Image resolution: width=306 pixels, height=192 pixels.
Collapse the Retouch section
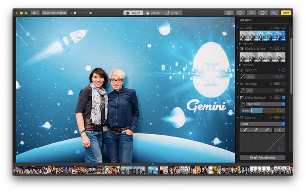(x=238, y=70)
